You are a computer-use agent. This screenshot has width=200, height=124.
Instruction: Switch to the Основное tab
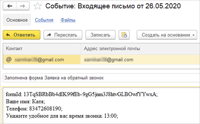click(x=17, y=20)
